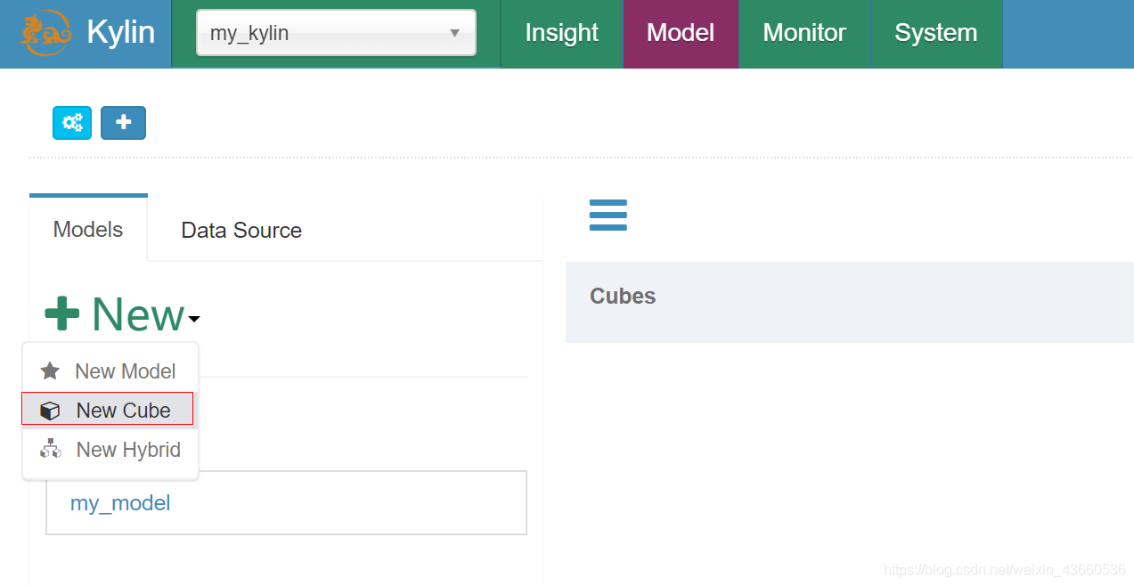Open the System tab
This screenshot has width=1134, height=586.
pyautogui.click(x=935, y=34)
